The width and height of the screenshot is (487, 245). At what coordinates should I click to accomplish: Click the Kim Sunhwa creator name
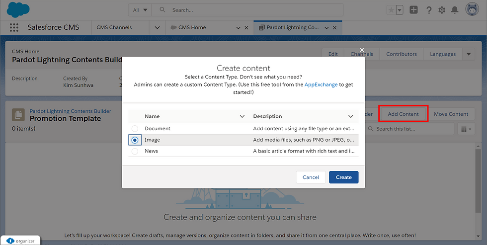click(x=79, y=85)
